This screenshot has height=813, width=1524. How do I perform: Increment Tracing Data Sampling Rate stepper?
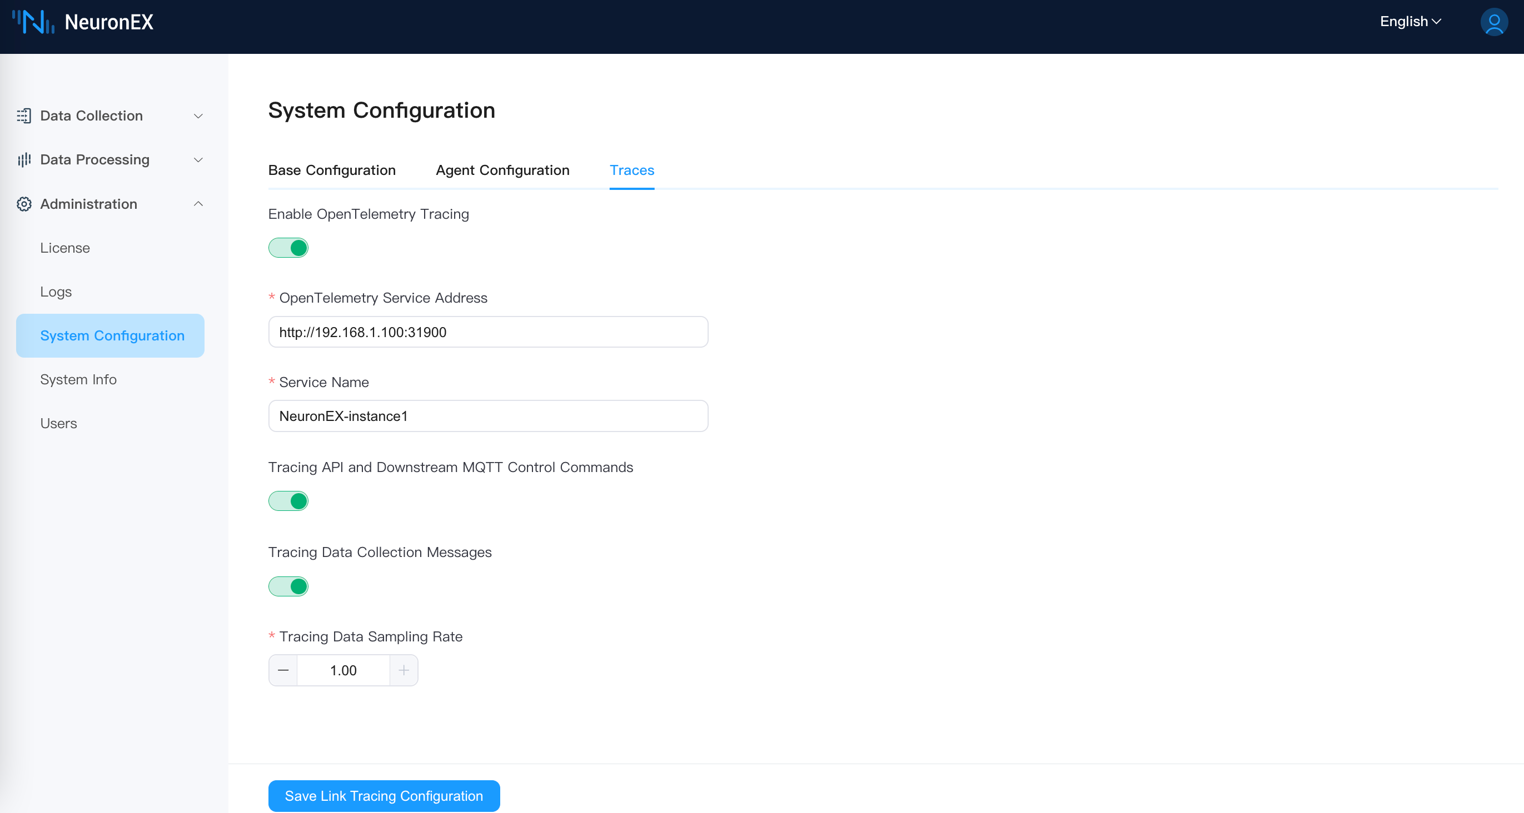(403, 670)
